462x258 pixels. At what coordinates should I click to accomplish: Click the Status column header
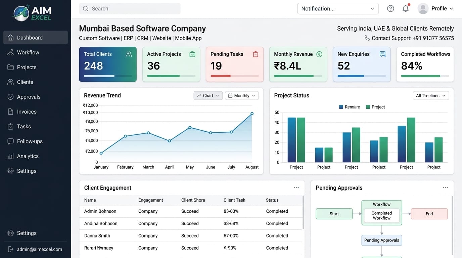point(272,200)
